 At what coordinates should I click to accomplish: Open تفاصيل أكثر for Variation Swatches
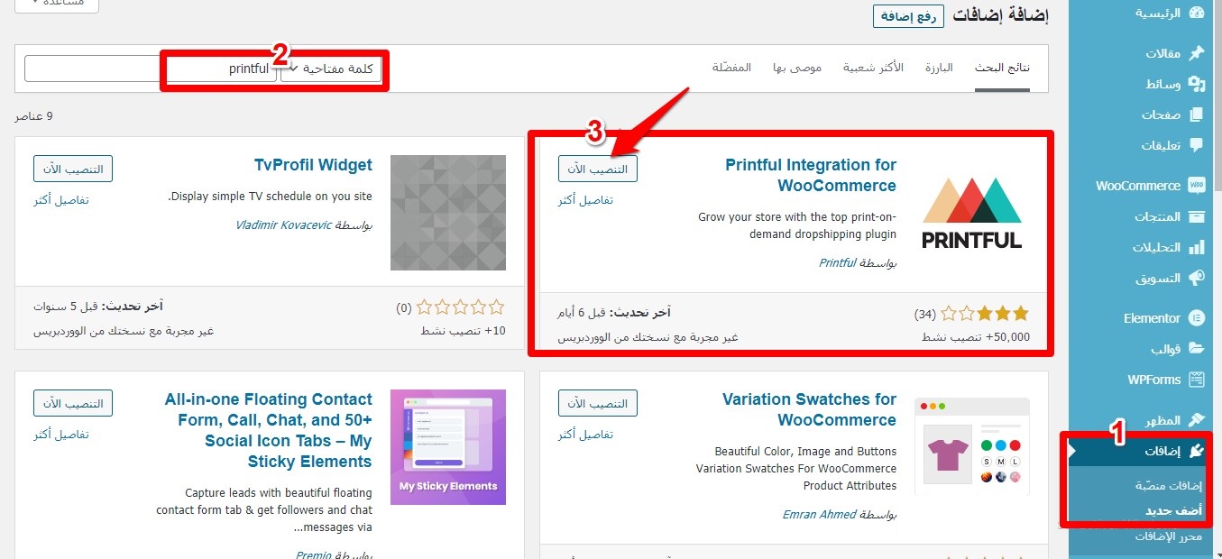click(x=585, y=435)
